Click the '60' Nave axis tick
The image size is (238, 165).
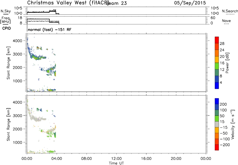(213, 18)
